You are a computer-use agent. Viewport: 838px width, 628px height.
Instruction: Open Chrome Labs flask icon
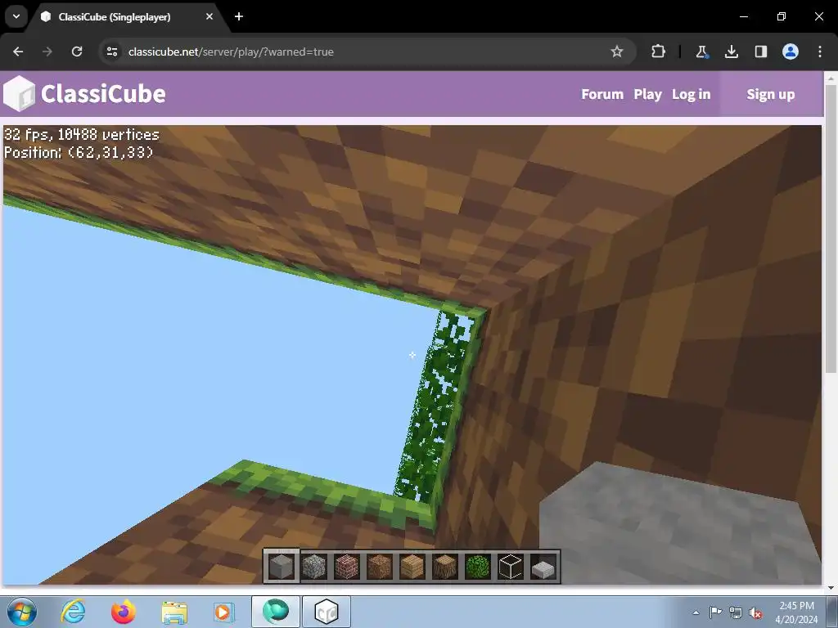[x=701, y=52]
